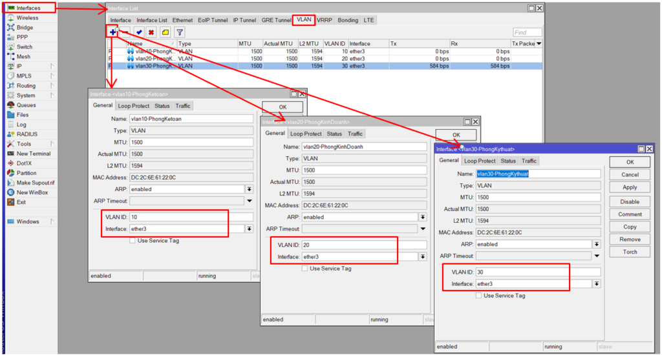Click the red X disable toolbar icon
This screenshot has height=355, width=662.
[151, 32]
